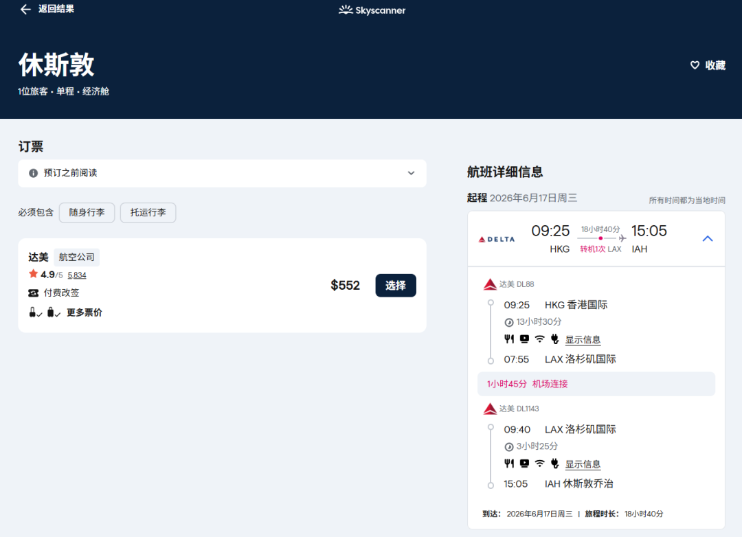
Task: Click the meal icon for flight DL88
Action: tap(509, 339)
